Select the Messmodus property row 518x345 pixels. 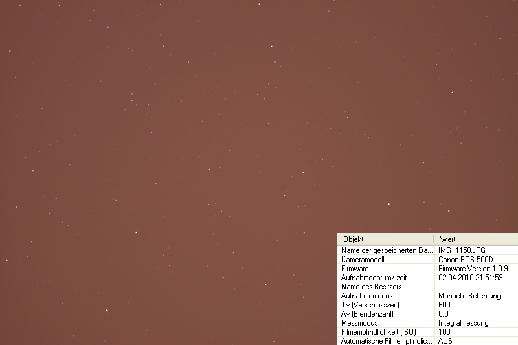359,323
